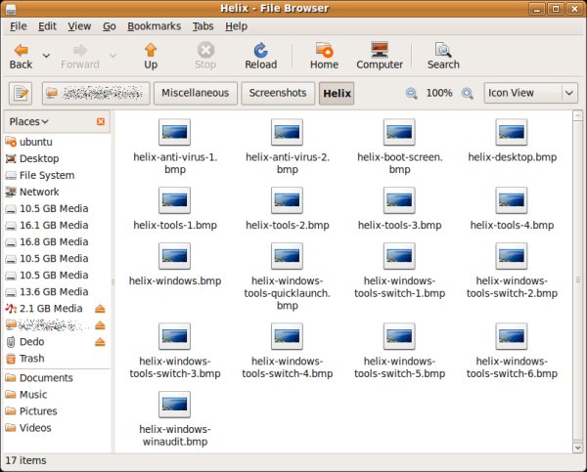The width and height of the screenshot is (587, 472).
Task: Expand the Places sidebar selector
Action: 29,121
